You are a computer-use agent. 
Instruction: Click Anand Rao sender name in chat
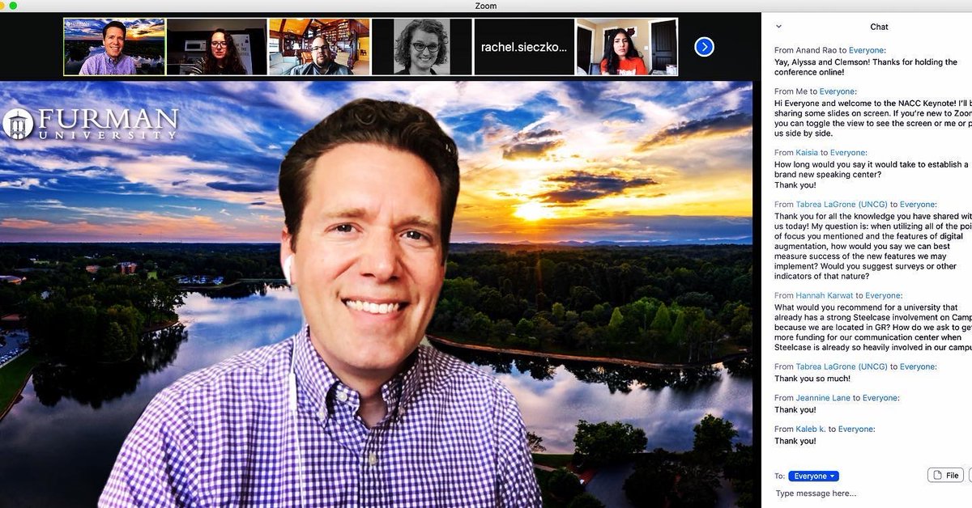pyautogui.click(x=816, y=50)
